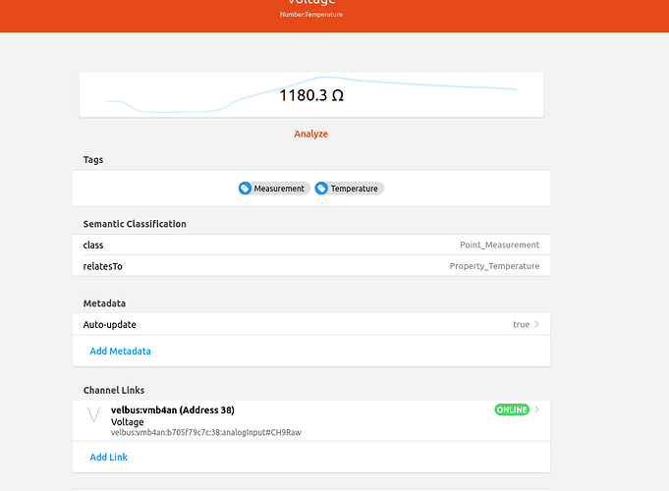
Task: Click the ONLINE status badge
Action: point(512,409)
